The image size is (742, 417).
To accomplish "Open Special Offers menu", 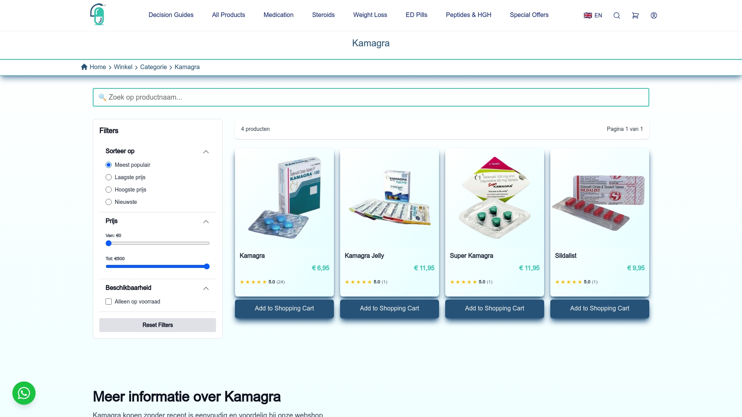I will 529,15.
